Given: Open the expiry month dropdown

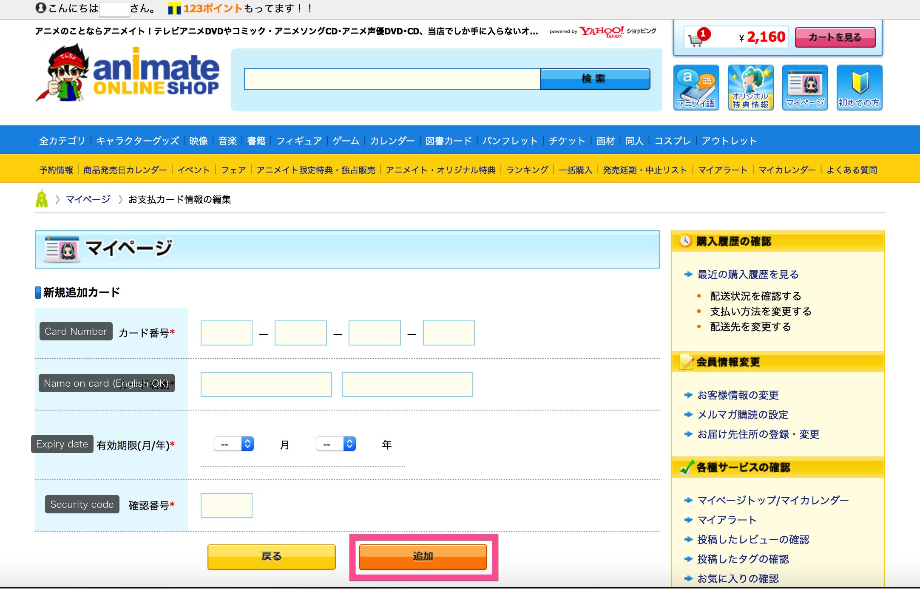Looking at the screenshot, I should coord(234,444).
